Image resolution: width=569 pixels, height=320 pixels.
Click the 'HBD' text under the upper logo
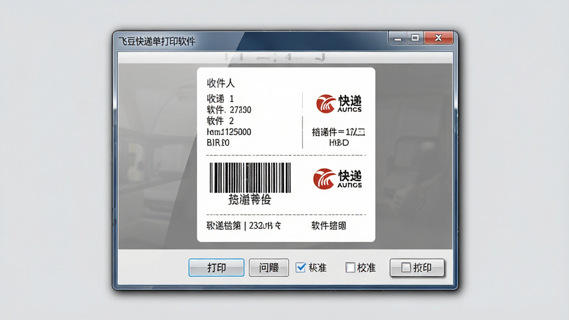tap(339, 143)
